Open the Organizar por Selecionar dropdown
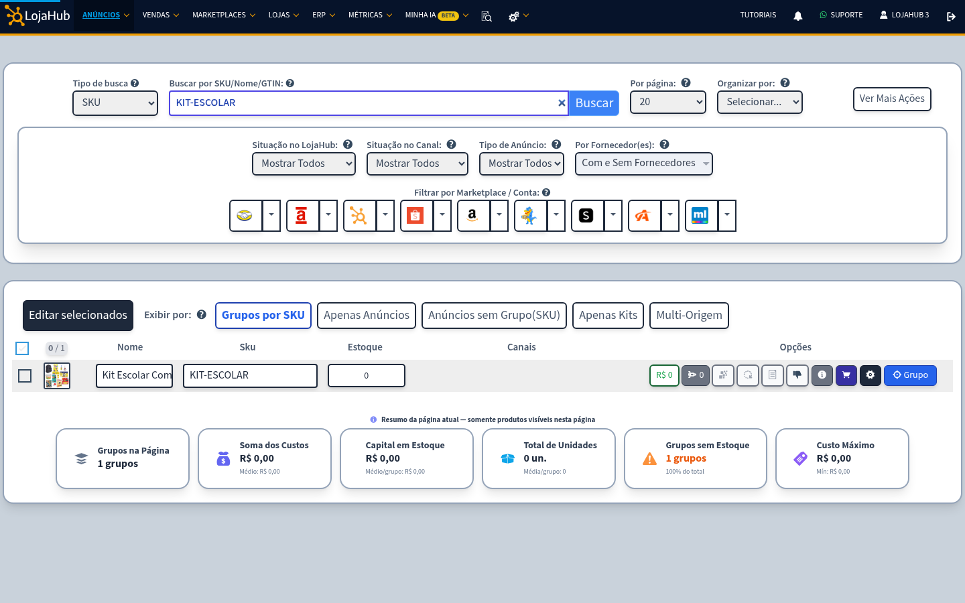Image resolution: width=965 pixels, height=603 pixels. point(760,103)
